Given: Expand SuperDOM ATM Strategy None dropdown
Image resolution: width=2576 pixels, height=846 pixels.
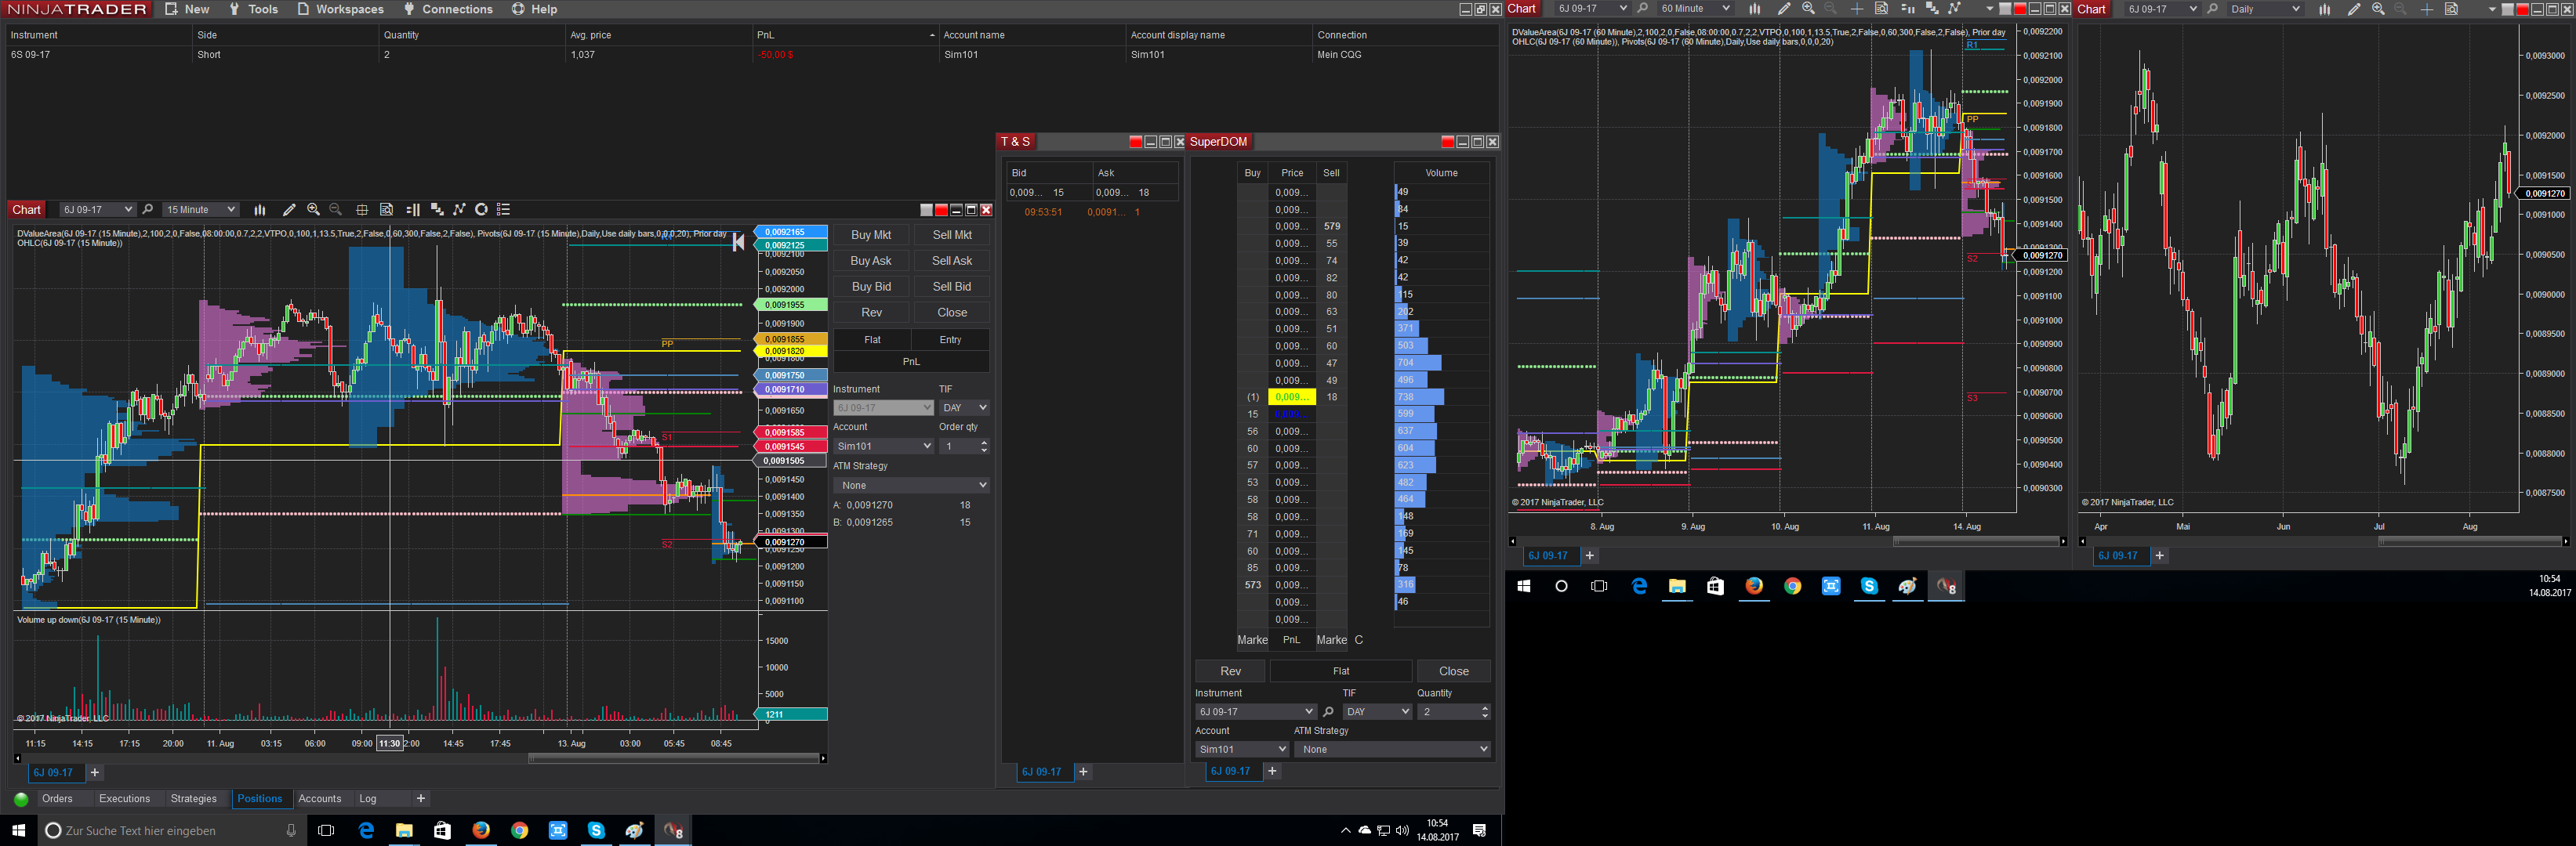Looking at the screenshot, I should click(x=1392, y=749).
